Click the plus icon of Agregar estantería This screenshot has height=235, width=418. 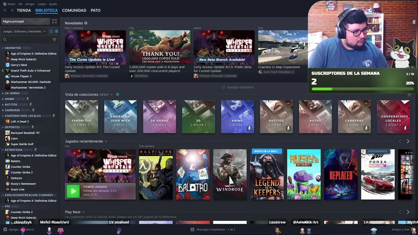[x=223, y=87]
